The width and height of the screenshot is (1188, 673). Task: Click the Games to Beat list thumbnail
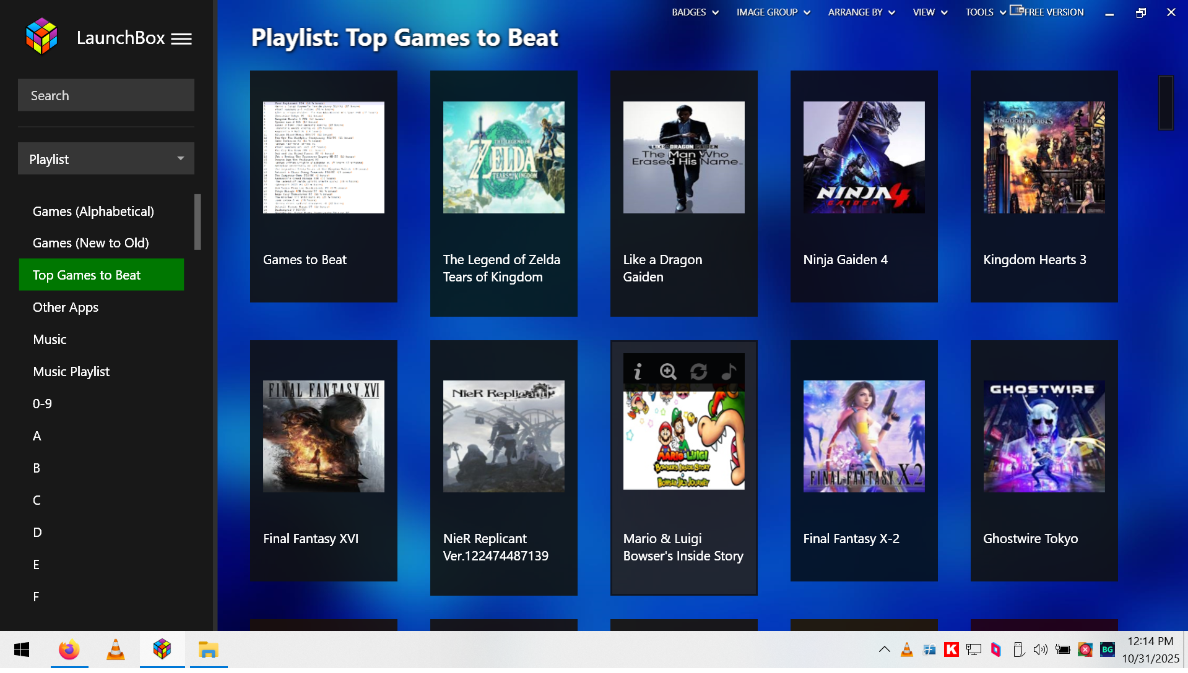tap(324, 158)
